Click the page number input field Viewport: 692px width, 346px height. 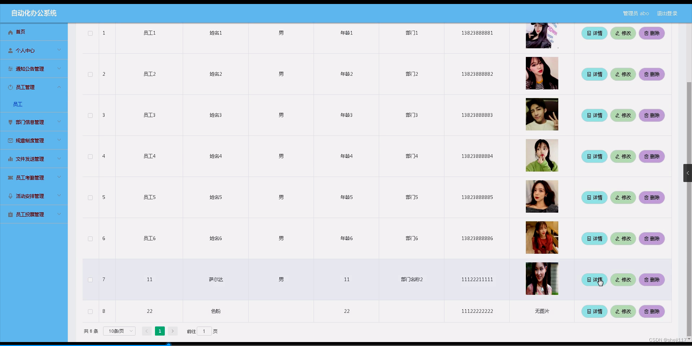[204, 331]
